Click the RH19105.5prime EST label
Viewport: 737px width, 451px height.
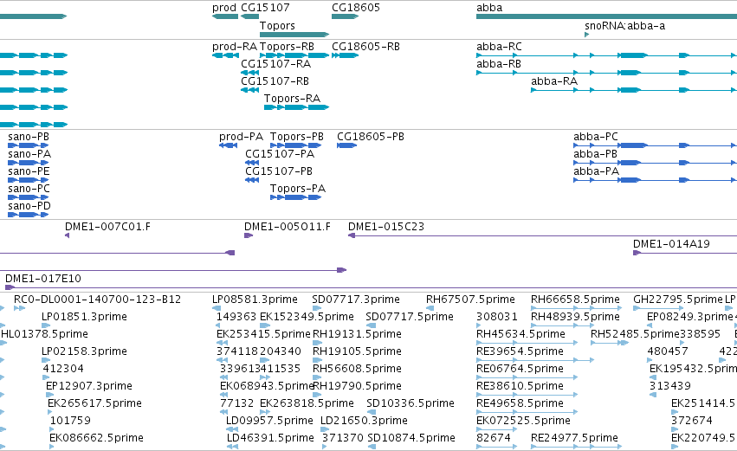(x=357, y=351)
